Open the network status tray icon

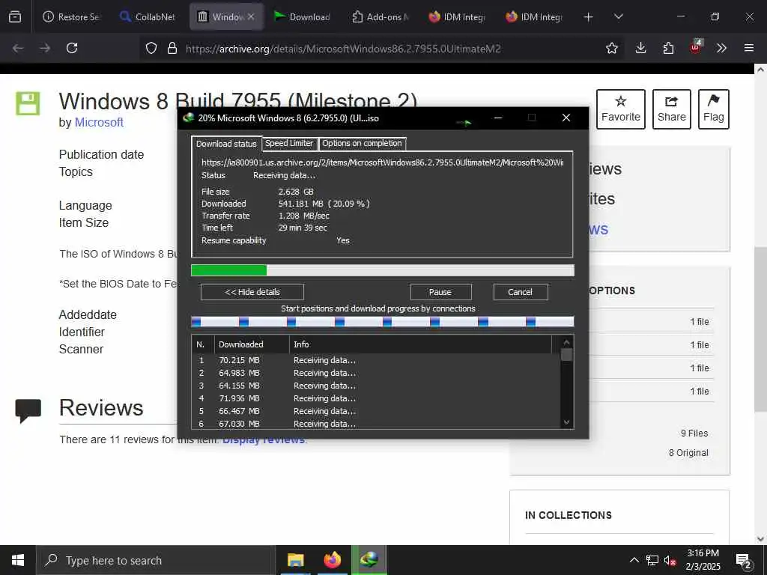pos(652,560)
